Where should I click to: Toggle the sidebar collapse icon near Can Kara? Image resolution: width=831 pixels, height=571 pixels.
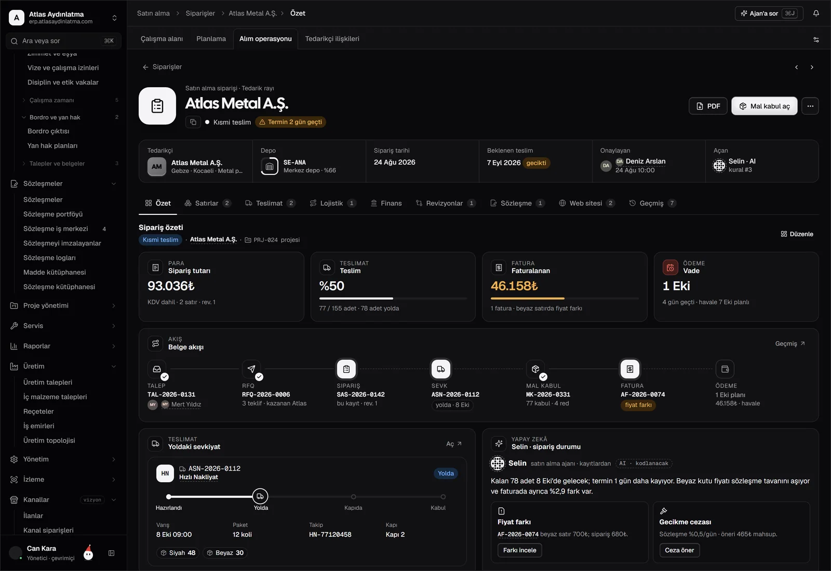pyautogui.click(x=111, y=553)
